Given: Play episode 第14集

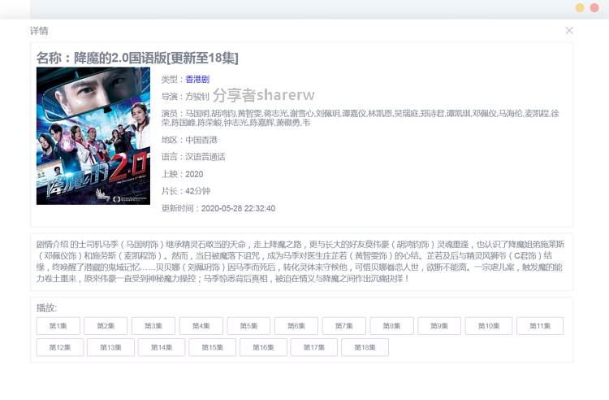Looking at the screenshot, I should 162,347.
